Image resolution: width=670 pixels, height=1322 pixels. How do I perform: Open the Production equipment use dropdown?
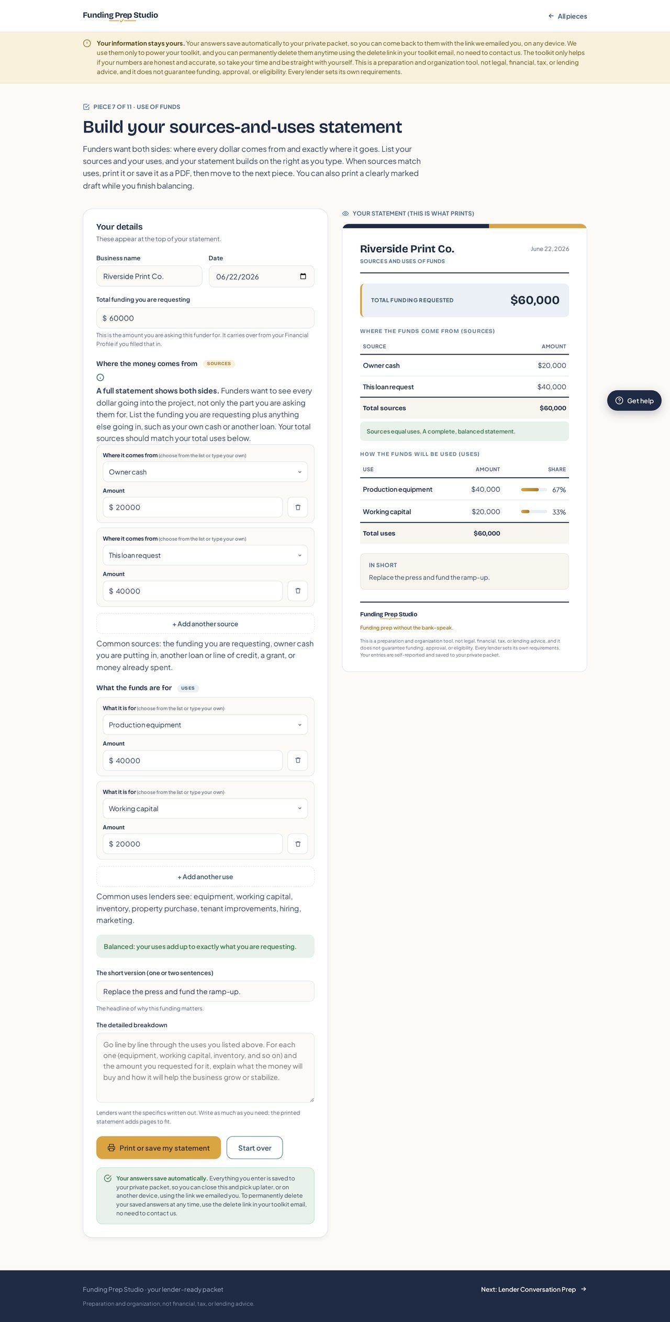pos(205,725)
